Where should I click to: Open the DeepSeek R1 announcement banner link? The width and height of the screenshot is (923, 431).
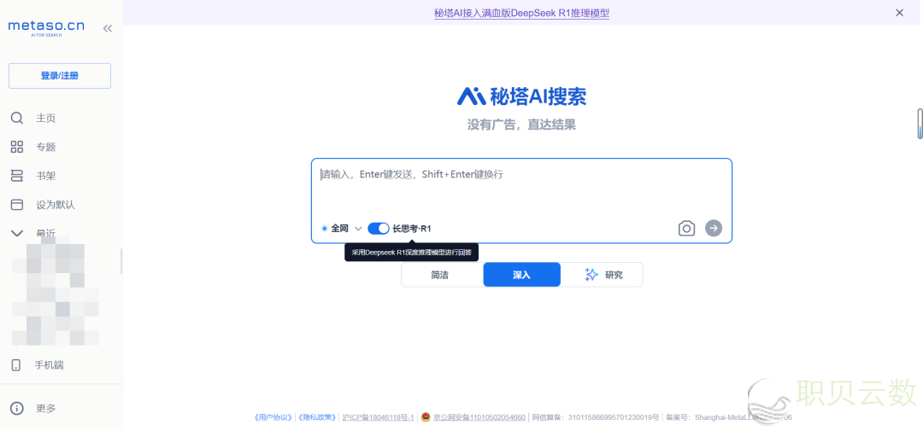click(x=521, y=13)
